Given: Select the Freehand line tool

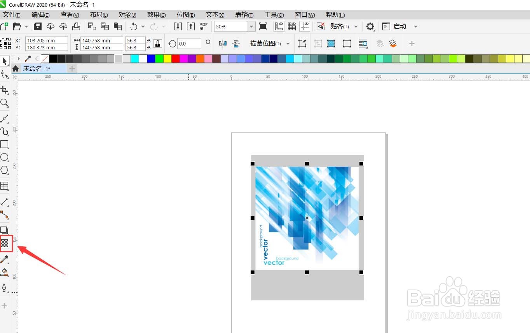Looking at the screenshot, I should pos(5,119).
